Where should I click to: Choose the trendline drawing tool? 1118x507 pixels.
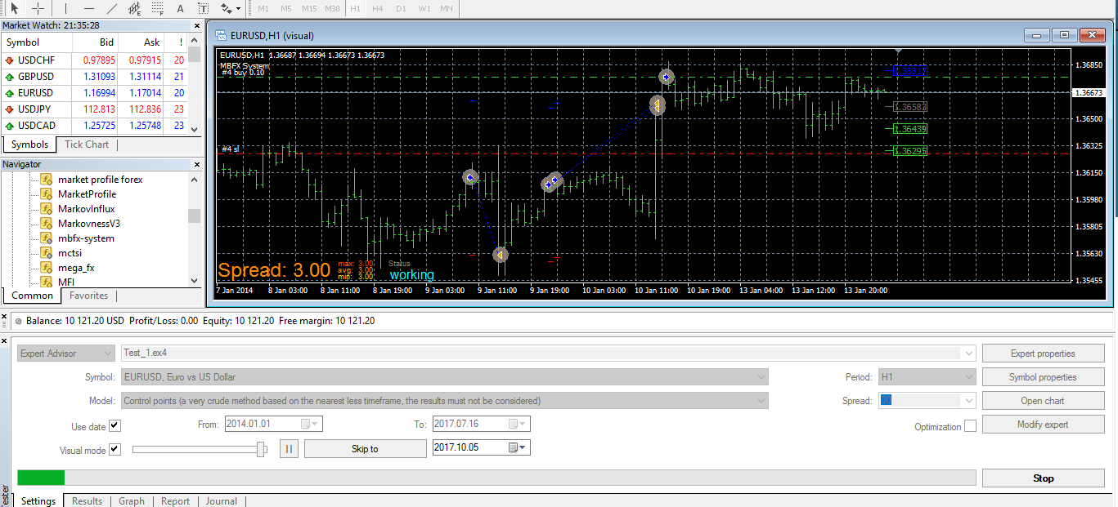[x=112, y=8]
